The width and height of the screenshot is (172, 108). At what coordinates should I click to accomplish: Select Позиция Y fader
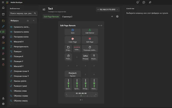[22, 61]
